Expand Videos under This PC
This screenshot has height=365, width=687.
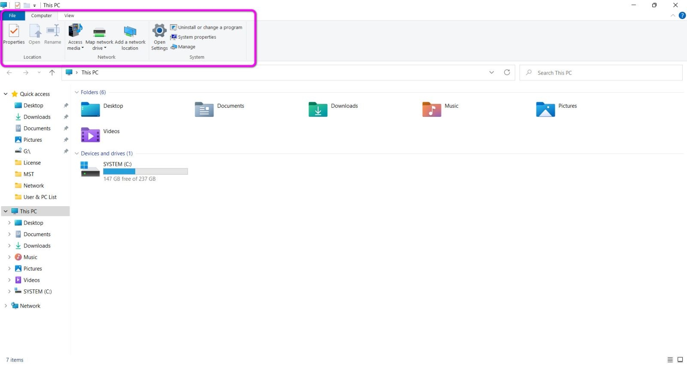[x=9, y=280]
